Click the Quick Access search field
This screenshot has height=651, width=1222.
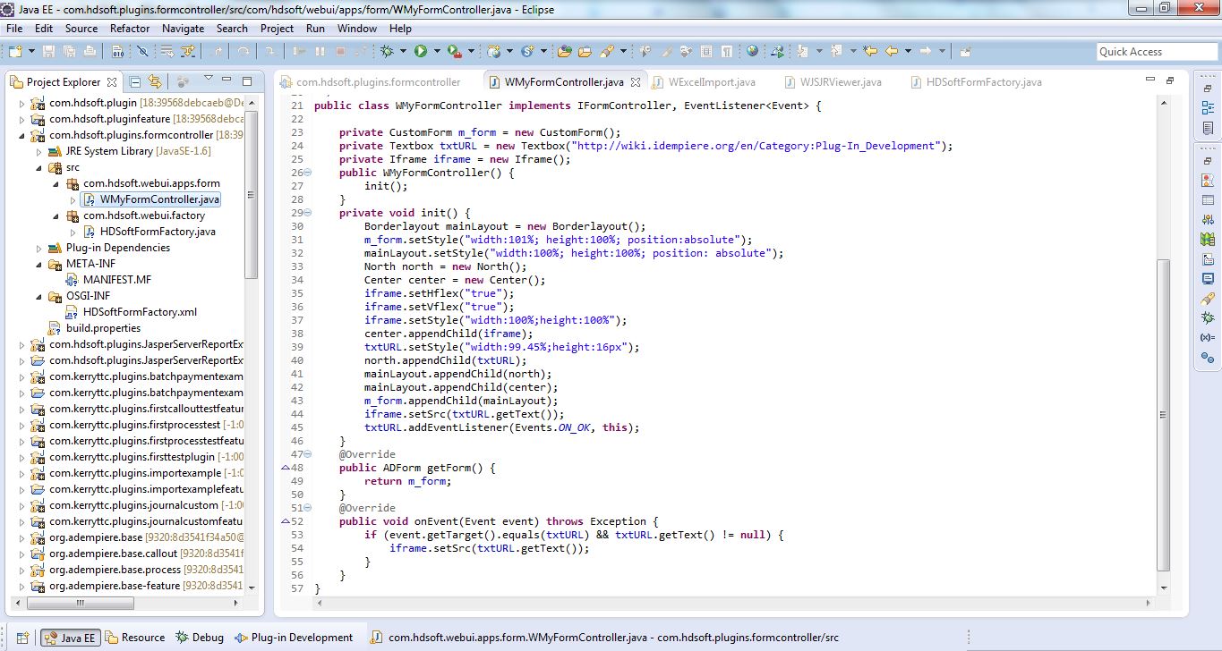(x=1156, y=52)
